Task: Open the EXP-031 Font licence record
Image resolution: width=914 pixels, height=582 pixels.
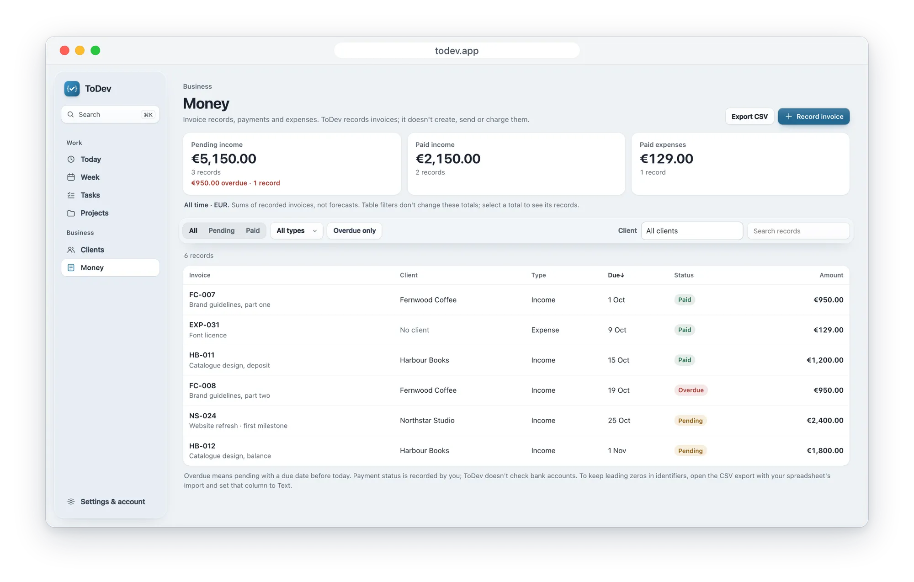Action: tap(516, 330)
